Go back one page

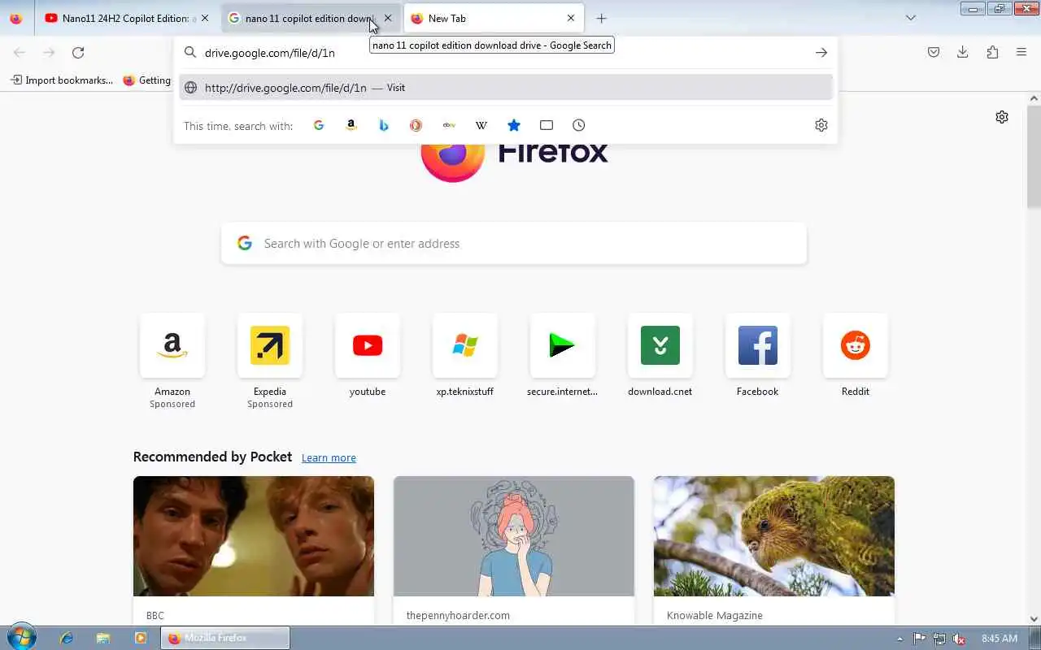coord(20,52)
